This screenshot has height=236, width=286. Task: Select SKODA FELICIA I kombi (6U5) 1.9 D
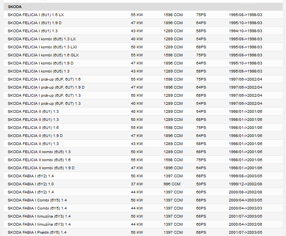coord(40,63)
